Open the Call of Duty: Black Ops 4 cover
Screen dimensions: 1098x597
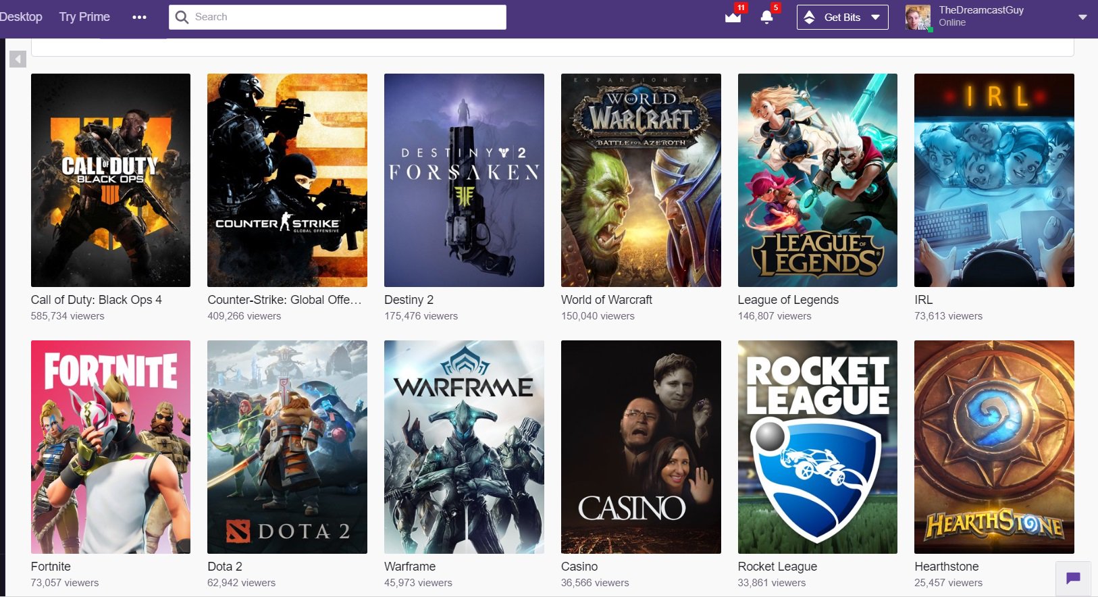click(x=111, y=180)
